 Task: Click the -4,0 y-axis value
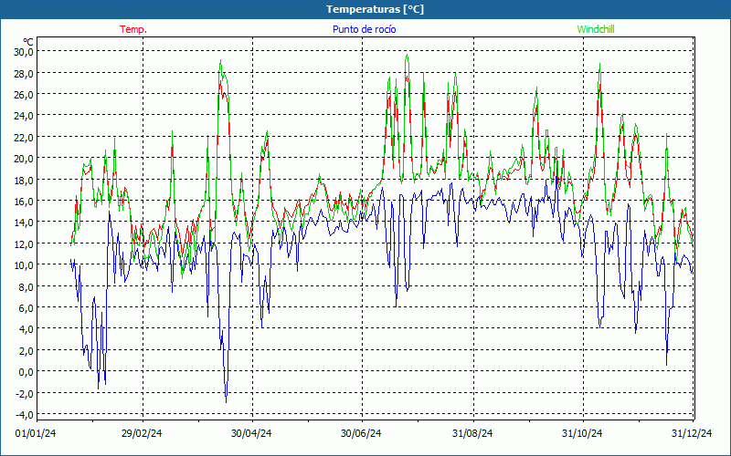pos(25,414)
